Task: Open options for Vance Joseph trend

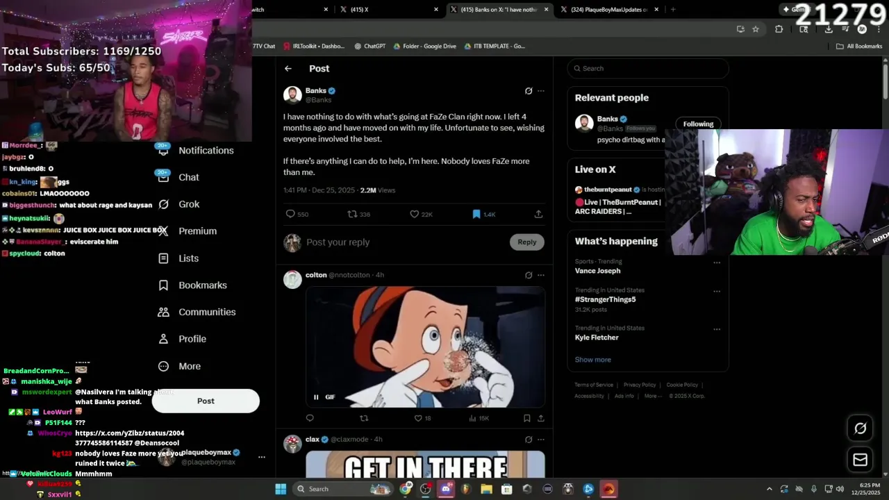Action: [717, 262]
